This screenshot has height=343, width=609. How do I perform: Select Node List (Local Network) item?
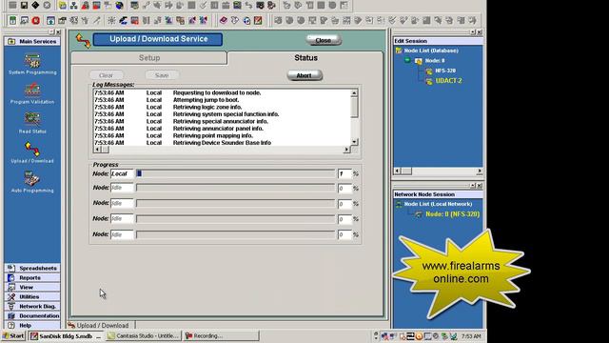click(x=438, y=204)
